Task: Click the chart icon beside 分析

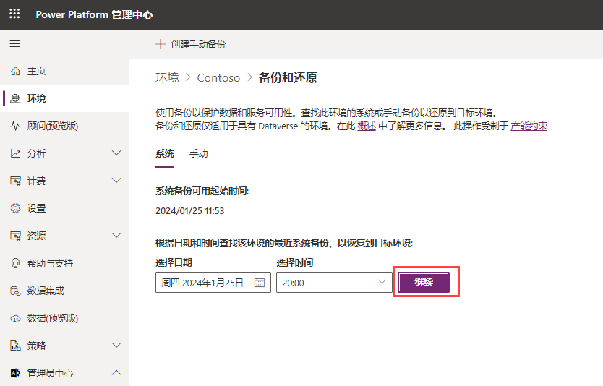Action: [15, 153]
